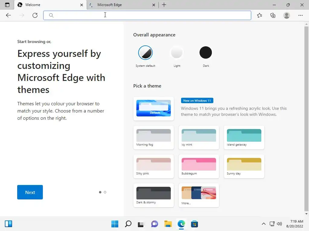This screenshot has width=309, height=231.
Task: Click the 'Pick a theme' heading
Action: [147, 86]
